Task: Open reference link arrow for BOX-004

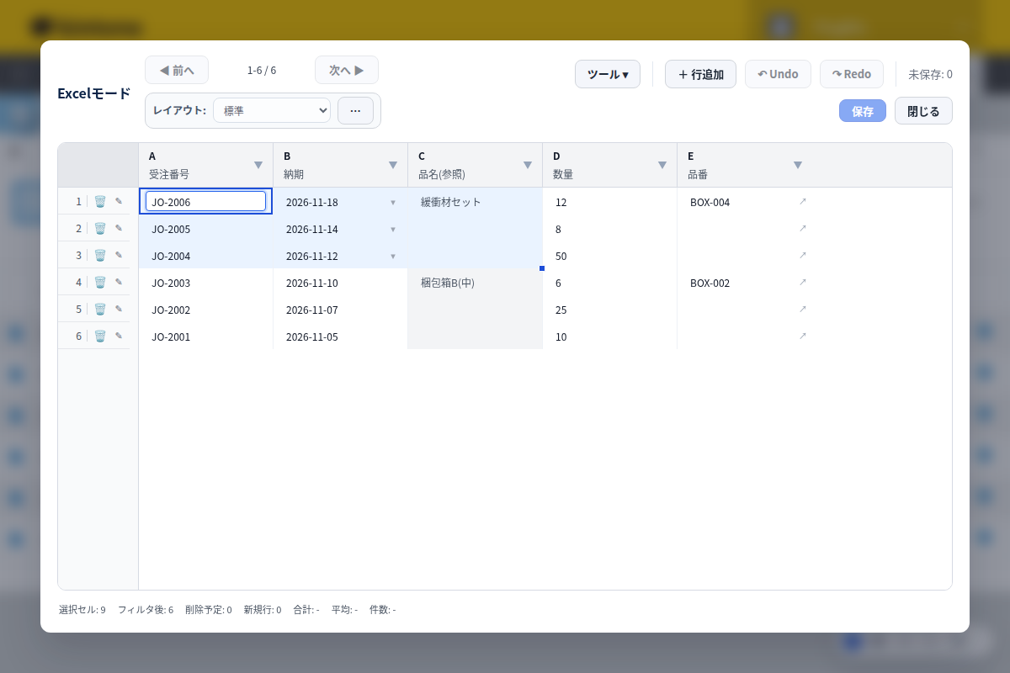Action: [x=803, y=202]
